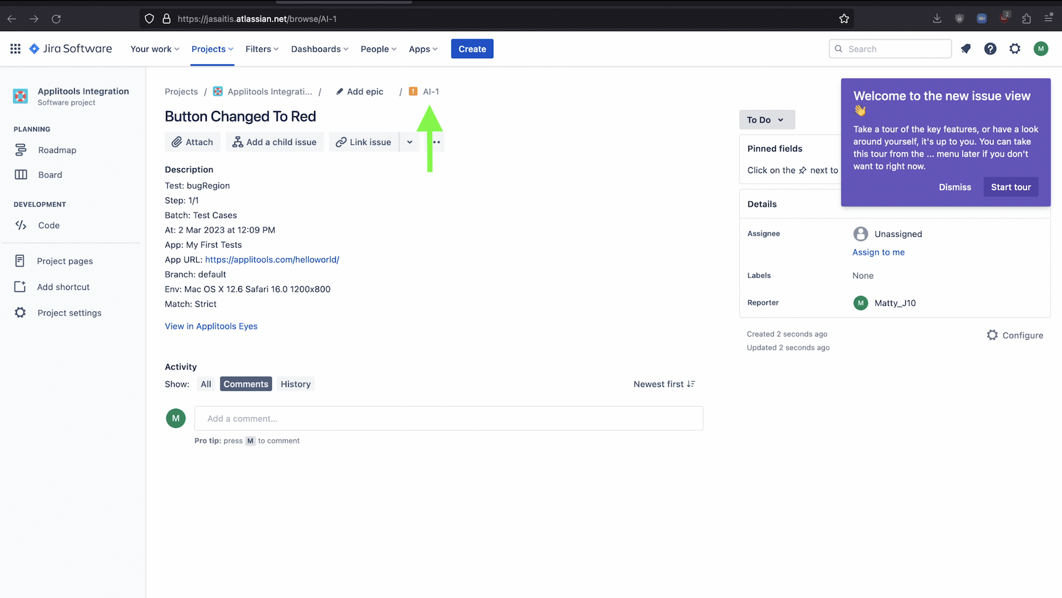Screen dimensions: 1062x598
Task: Click the Add a comment field
Action: (x=449, y=419)
